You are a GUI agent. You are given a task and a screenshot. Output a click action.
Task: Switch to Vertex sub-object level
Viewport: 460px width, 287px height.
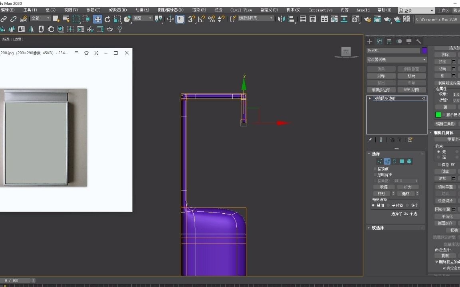pyautogui.click(x=379, y=161)
